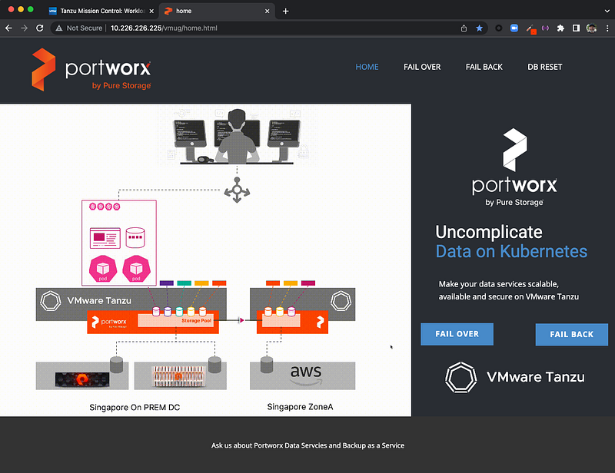The height and width of the screenshot is (473, 615).
Task: Go forward in browser history
Action: point(25,28)
